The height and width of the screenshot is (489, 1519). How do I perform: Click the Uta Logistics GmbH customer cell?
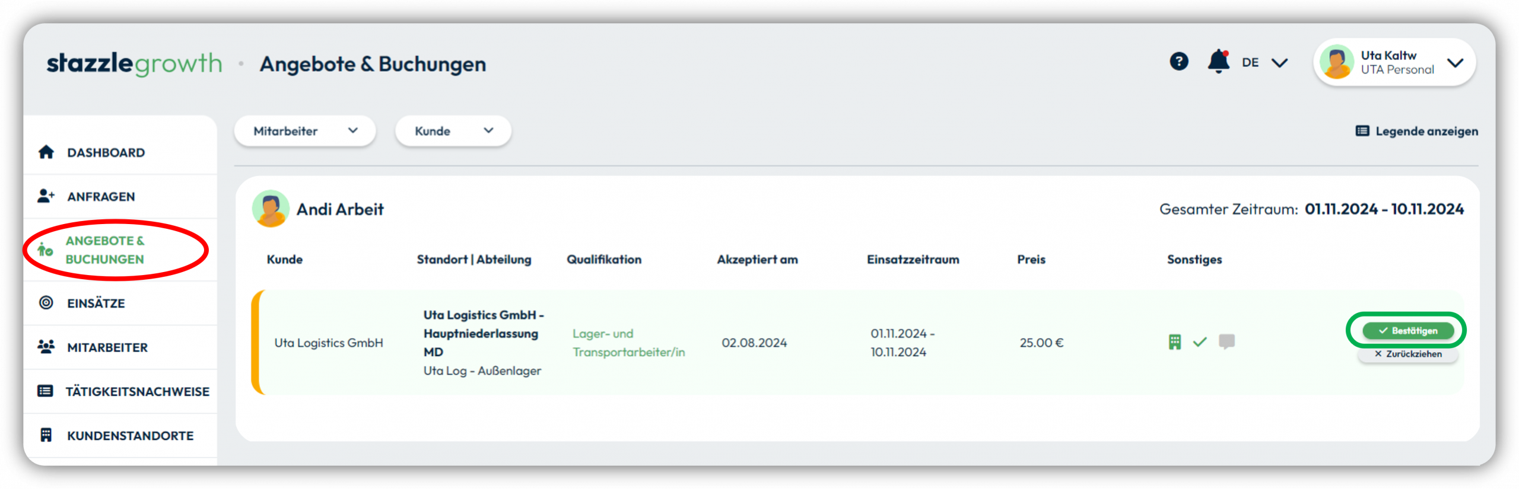(329, 343)
